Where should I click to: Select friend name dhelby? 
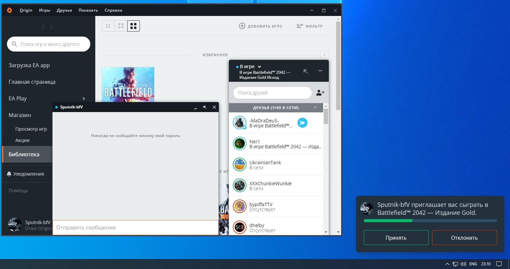256,225
